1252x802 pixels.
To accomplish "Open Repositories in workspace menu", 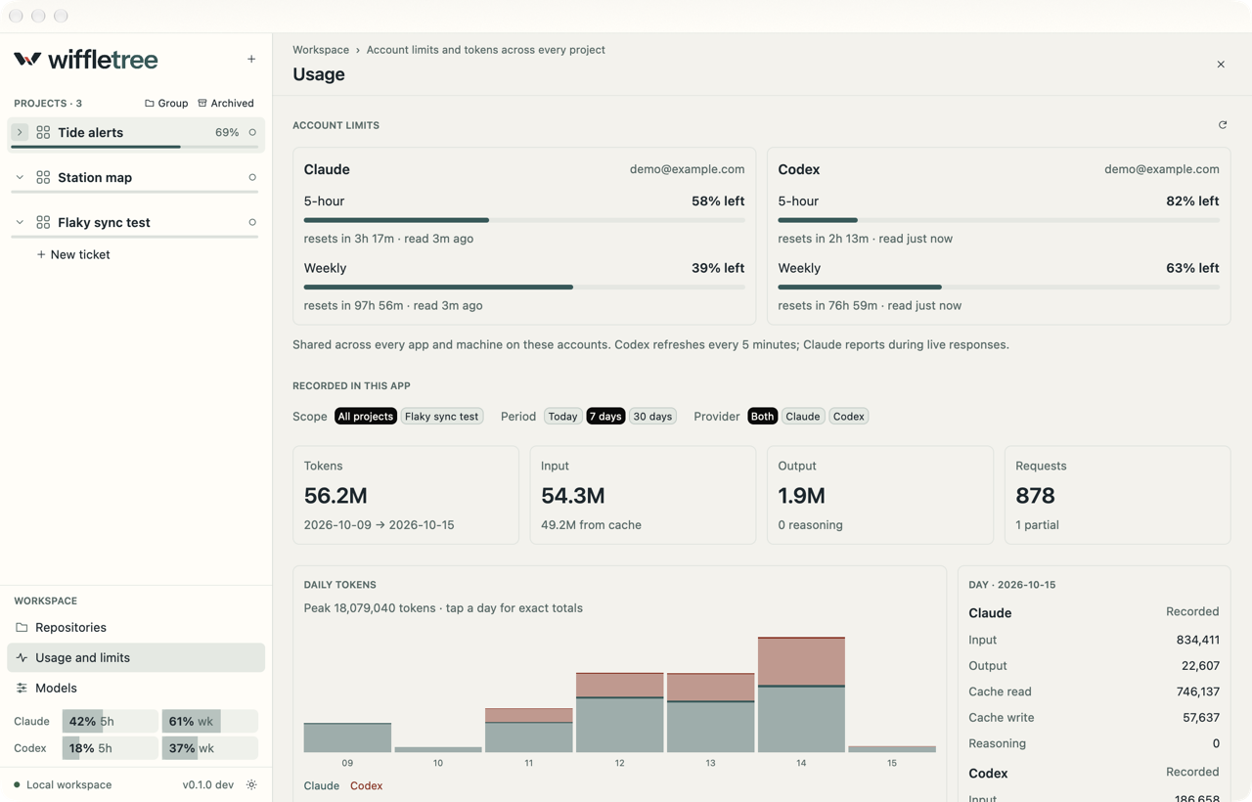I will coord(136,627).
